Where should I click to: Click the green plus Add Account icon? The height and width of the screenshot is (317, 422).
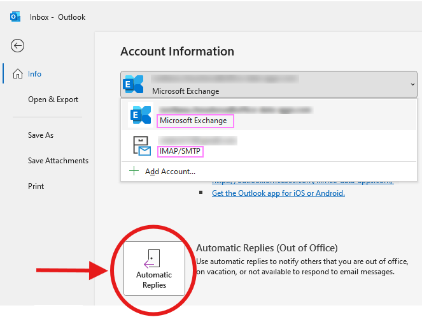[x=134, y=171]
